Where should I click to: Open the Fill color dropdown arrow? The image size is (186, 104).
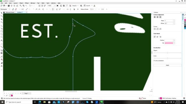174,43
